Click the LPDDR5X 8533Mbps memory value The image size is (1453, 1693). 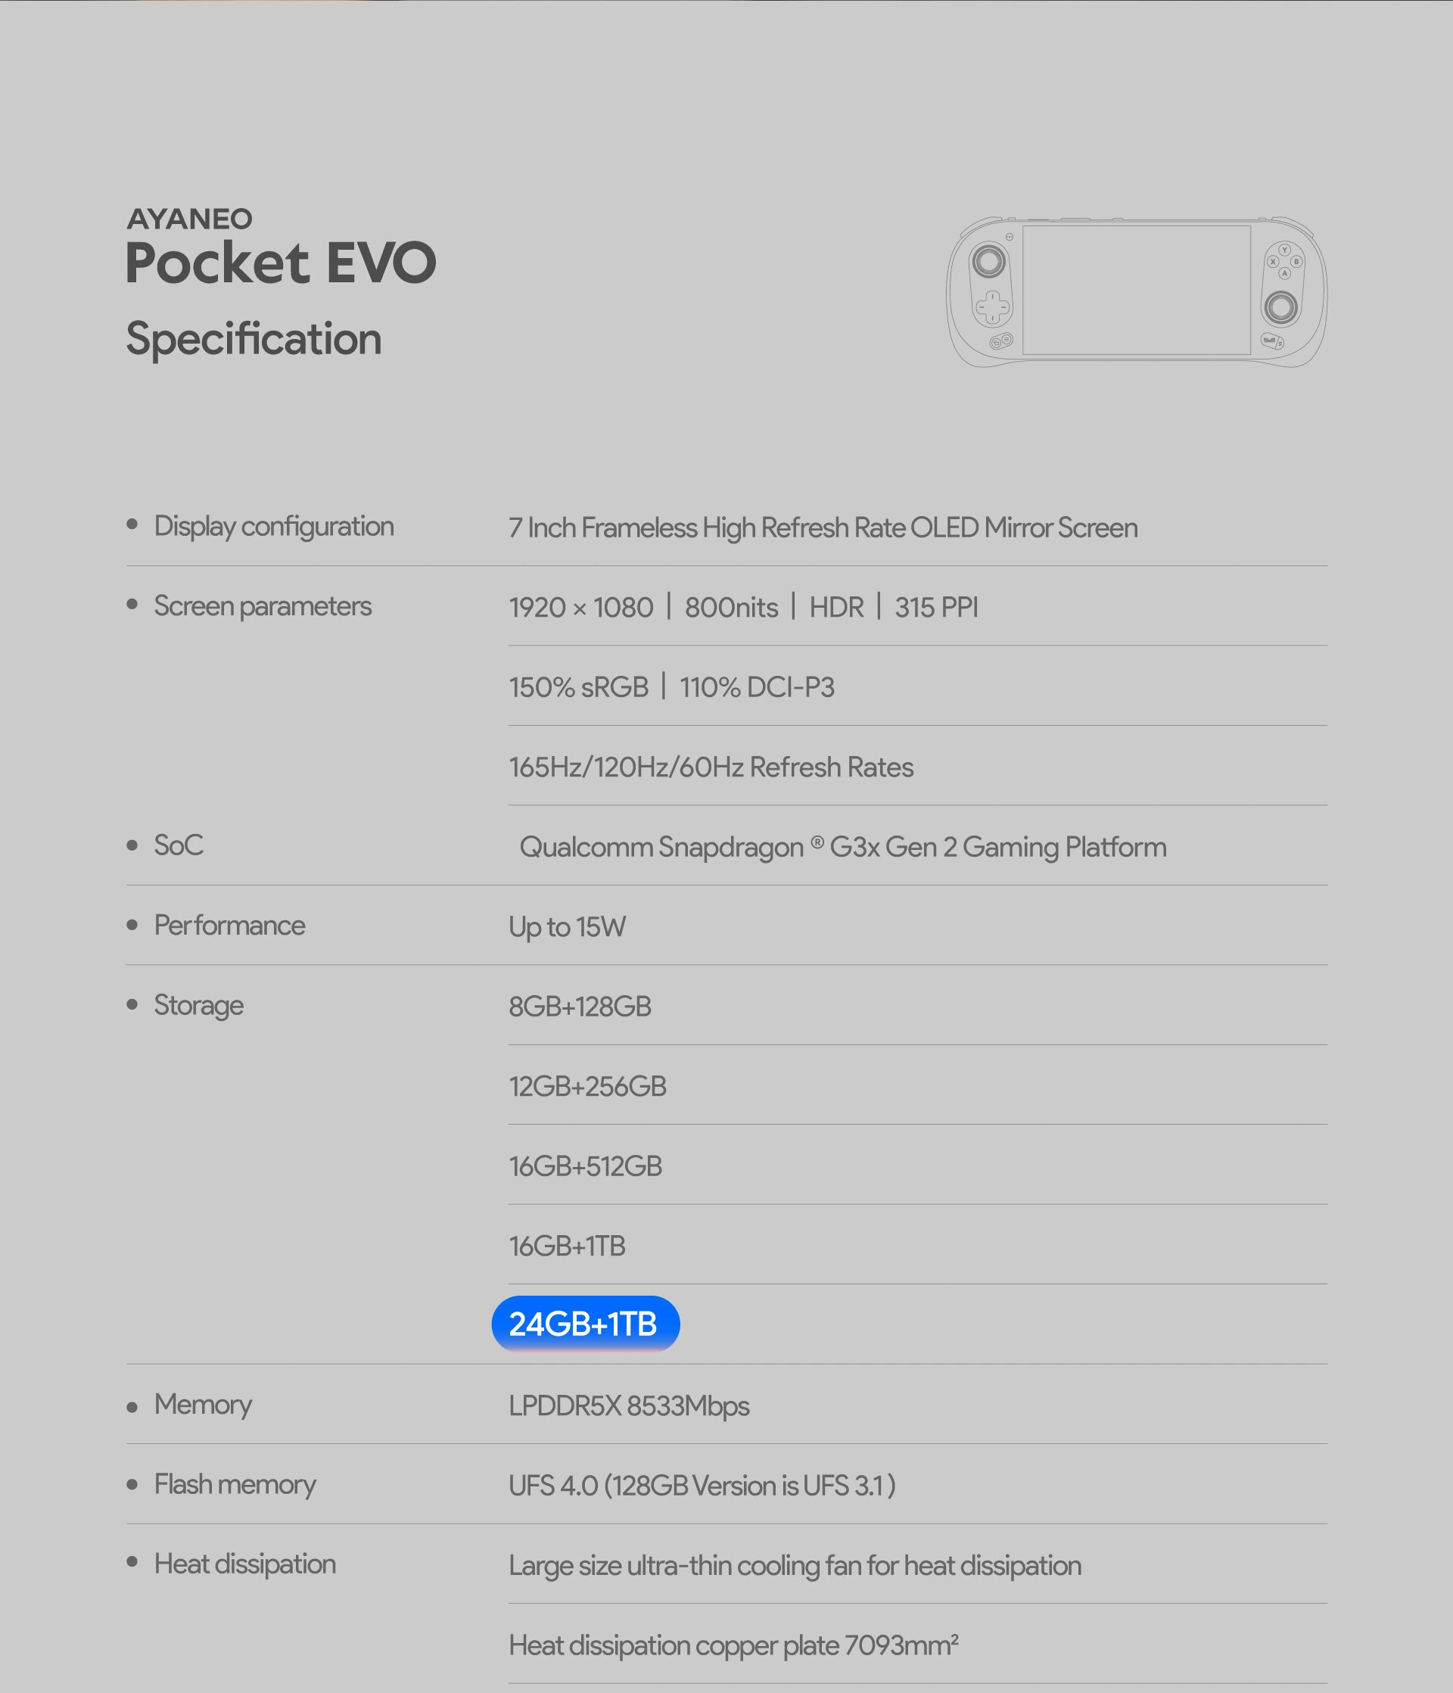coord(628,1405)
